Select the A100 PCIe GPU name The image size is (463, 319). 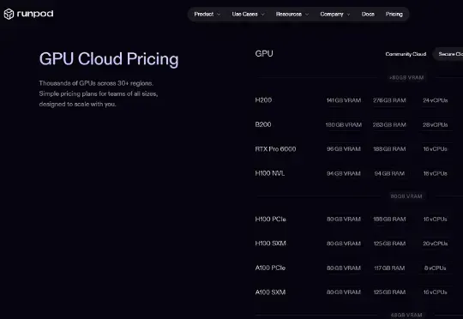[270, 268]
